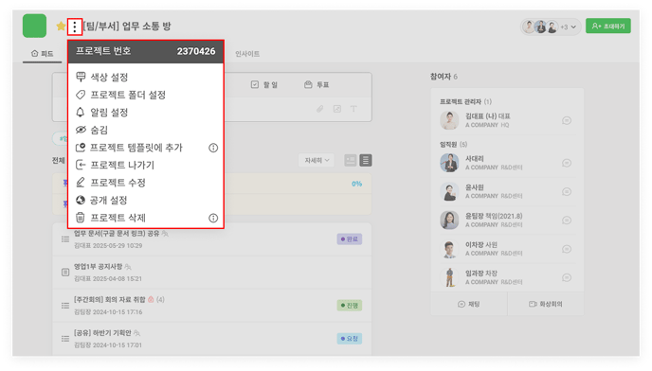This screenshot has width=652, height=371.
Task: Click 이차장 사원 profile photo
Action: [x=449, y=249]
